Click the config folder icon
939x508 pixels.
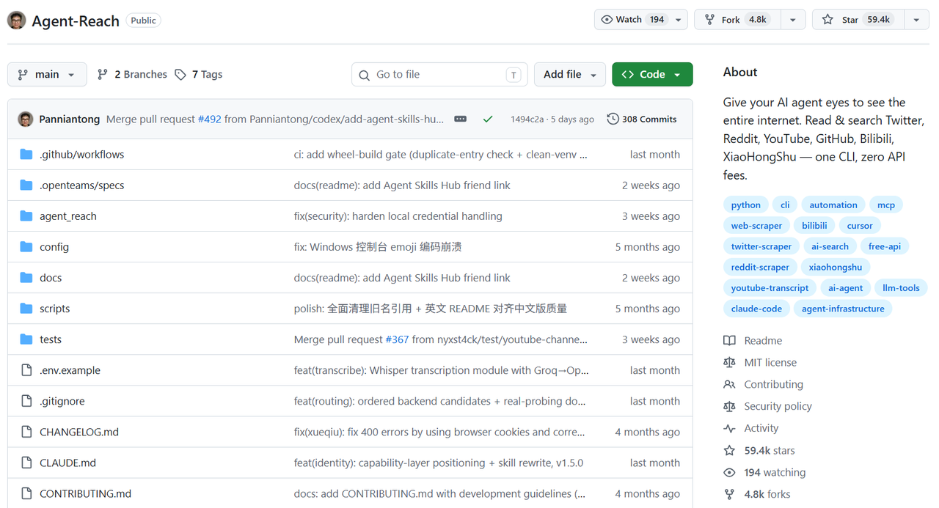[x=26, y=246]
